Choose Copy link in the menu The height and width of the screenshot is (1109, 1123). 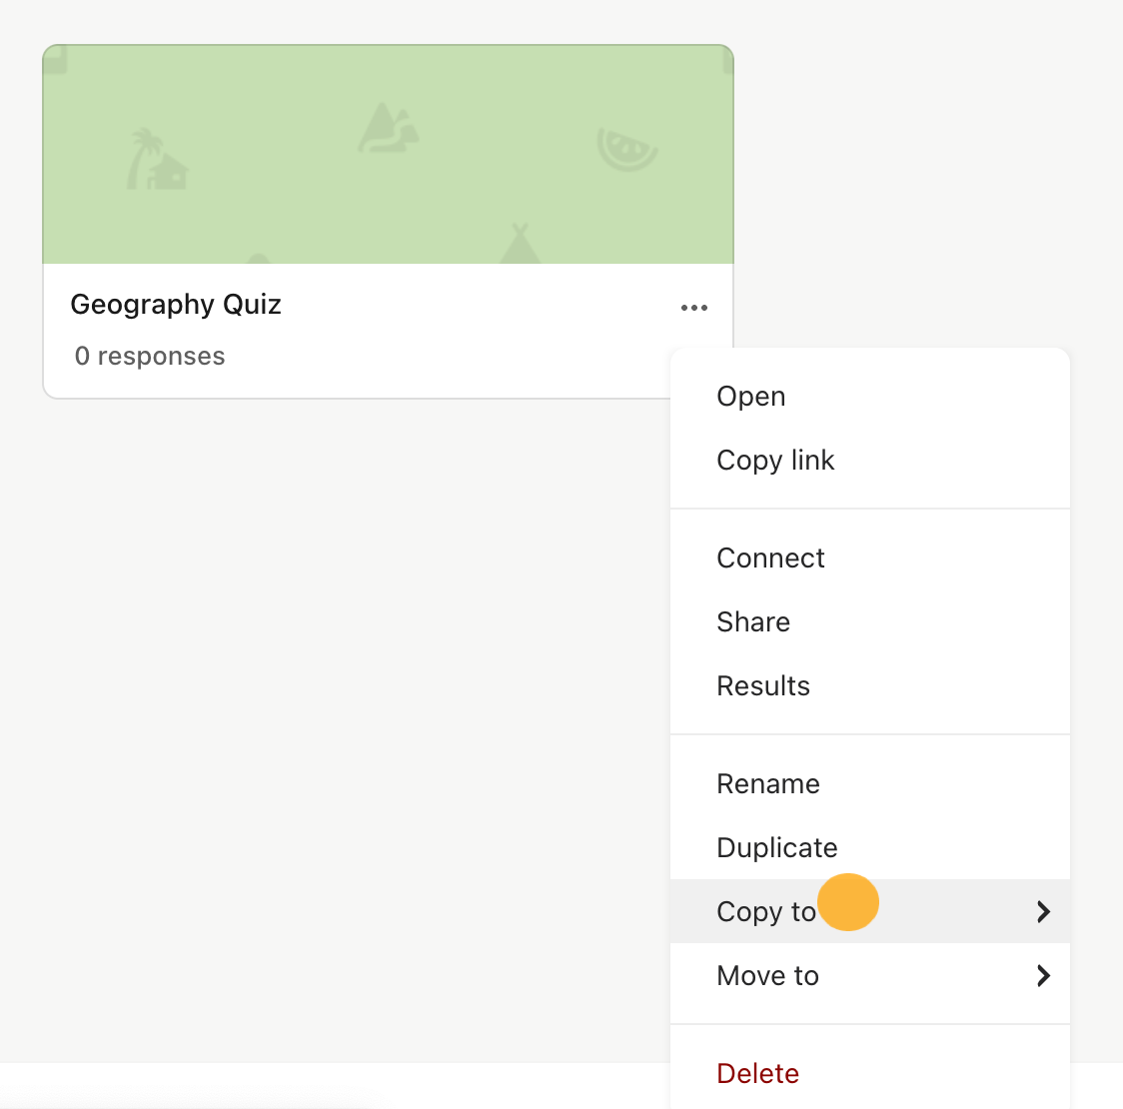(869, 460)
